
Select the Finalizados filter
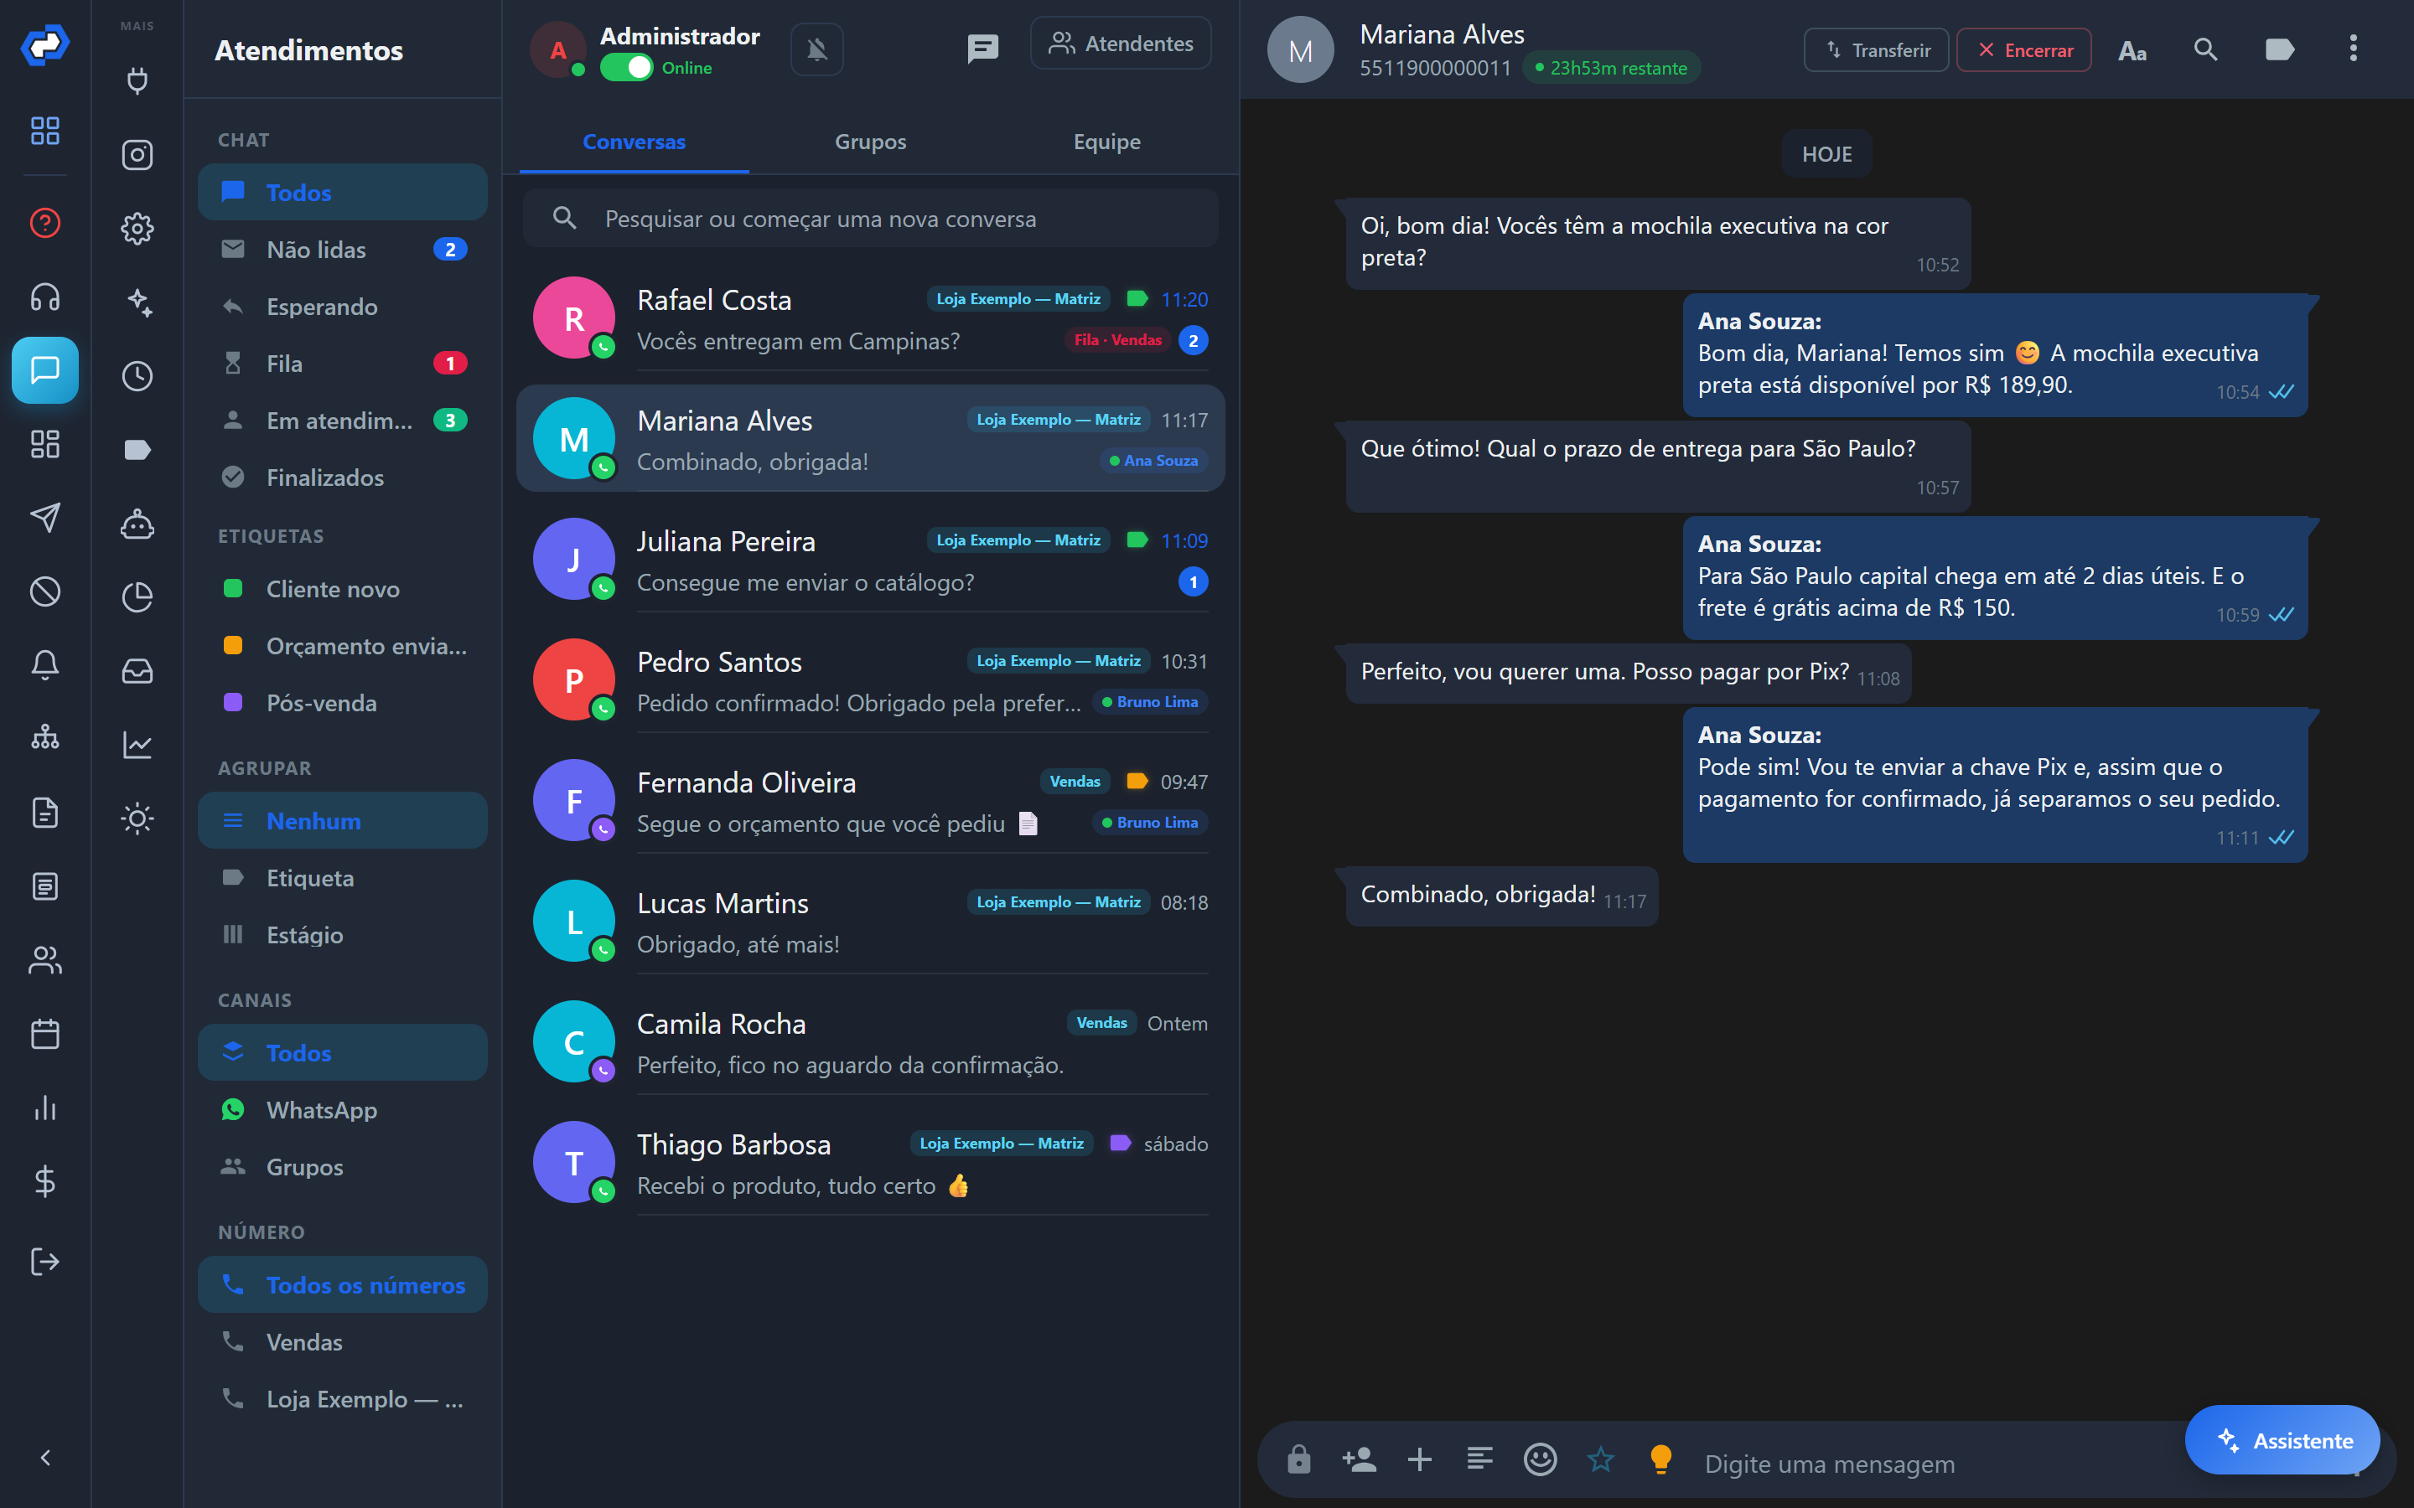(x=342, y=477)
